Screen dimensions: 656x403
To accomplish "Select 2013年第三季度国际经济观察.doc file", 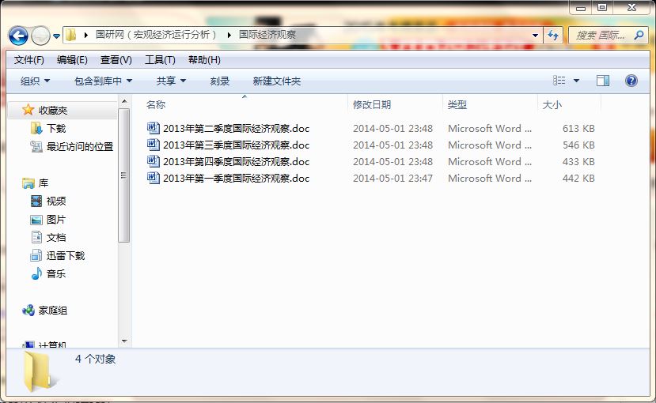I will (x=236, y=145).
